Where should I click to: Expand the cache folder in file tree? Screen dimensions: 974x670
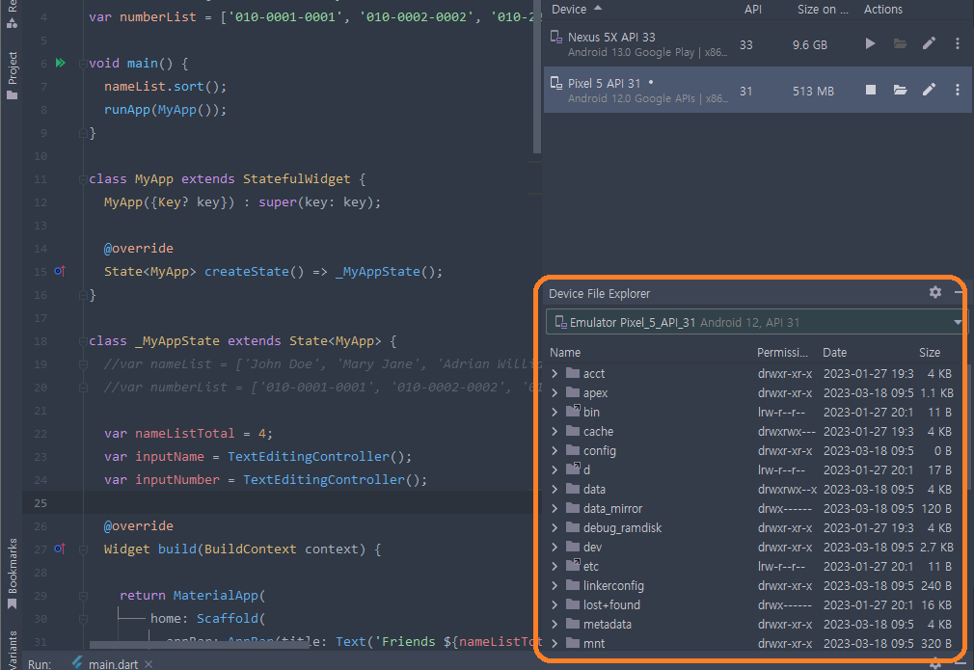(x=555, y=432)
